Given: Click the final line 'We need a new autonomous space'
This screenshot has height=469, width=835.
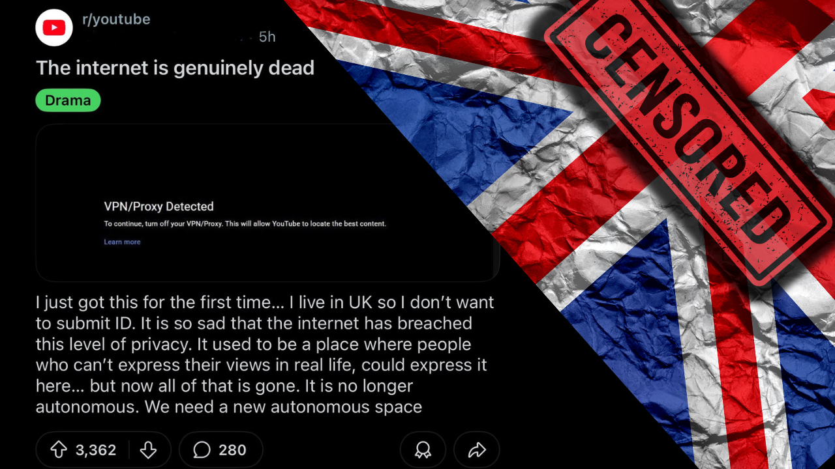Looking at the screenshot, I should click(283, 408).
